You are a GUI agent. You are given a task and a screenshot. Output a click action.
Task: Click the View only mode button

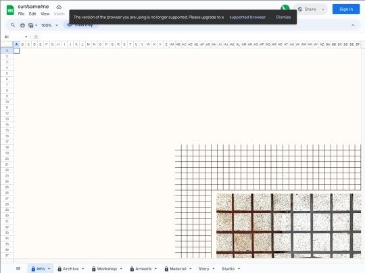[81, 25]
